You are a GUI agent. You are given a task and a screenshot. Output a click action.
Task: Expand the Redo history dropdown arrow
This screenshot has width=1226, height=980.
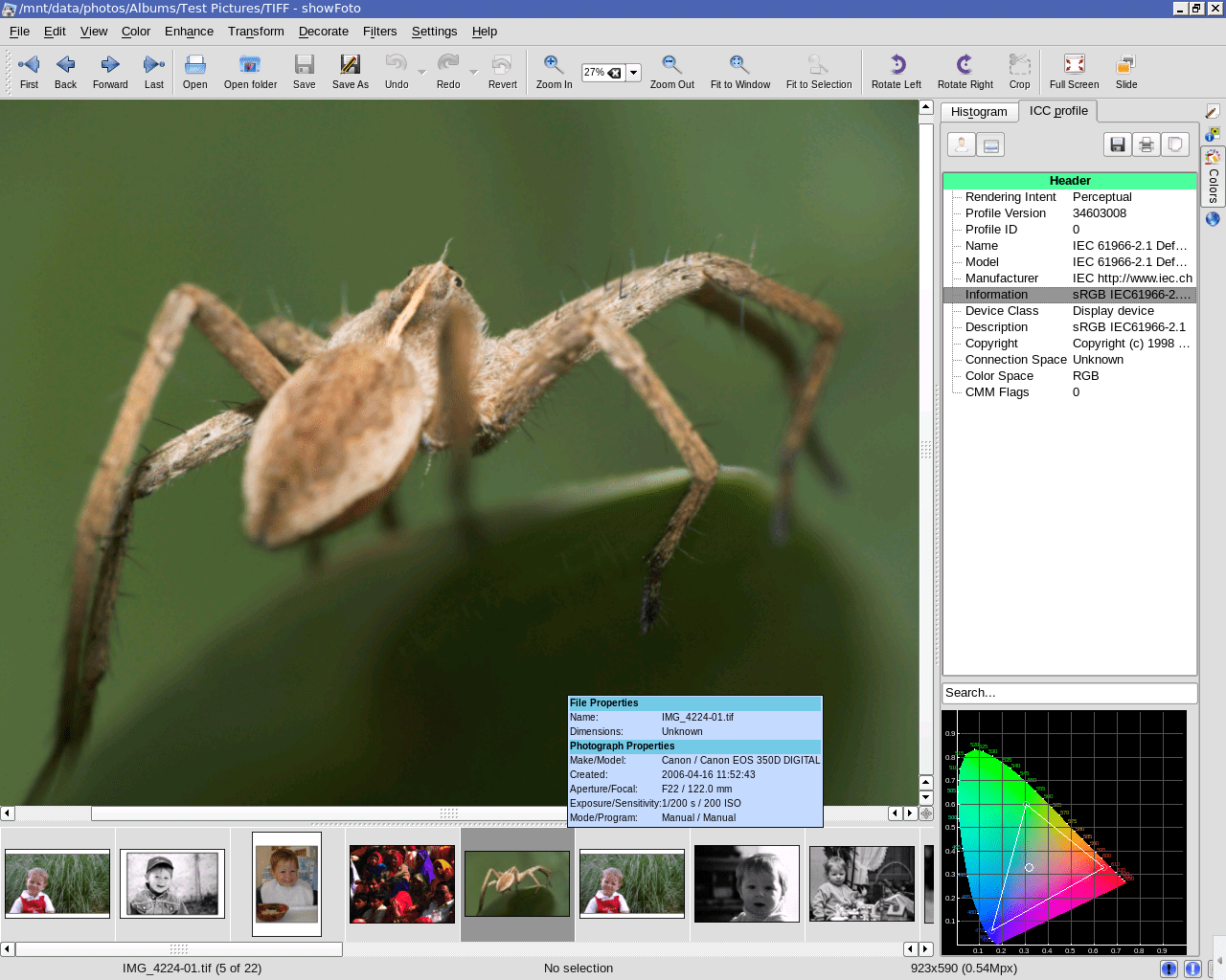[x=473, y=73]
